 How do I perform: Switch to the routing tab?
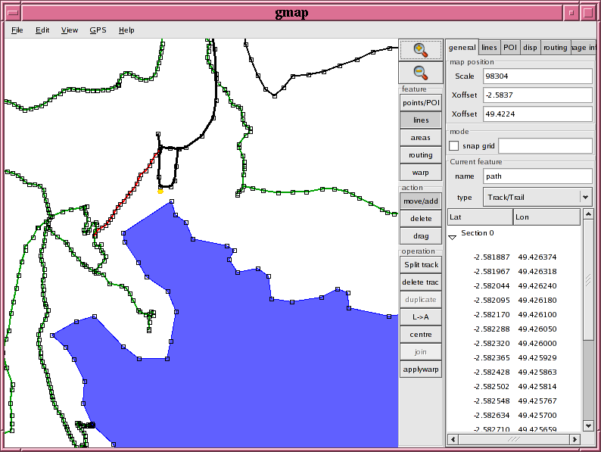pyautogui.click(x=555, y=48)
